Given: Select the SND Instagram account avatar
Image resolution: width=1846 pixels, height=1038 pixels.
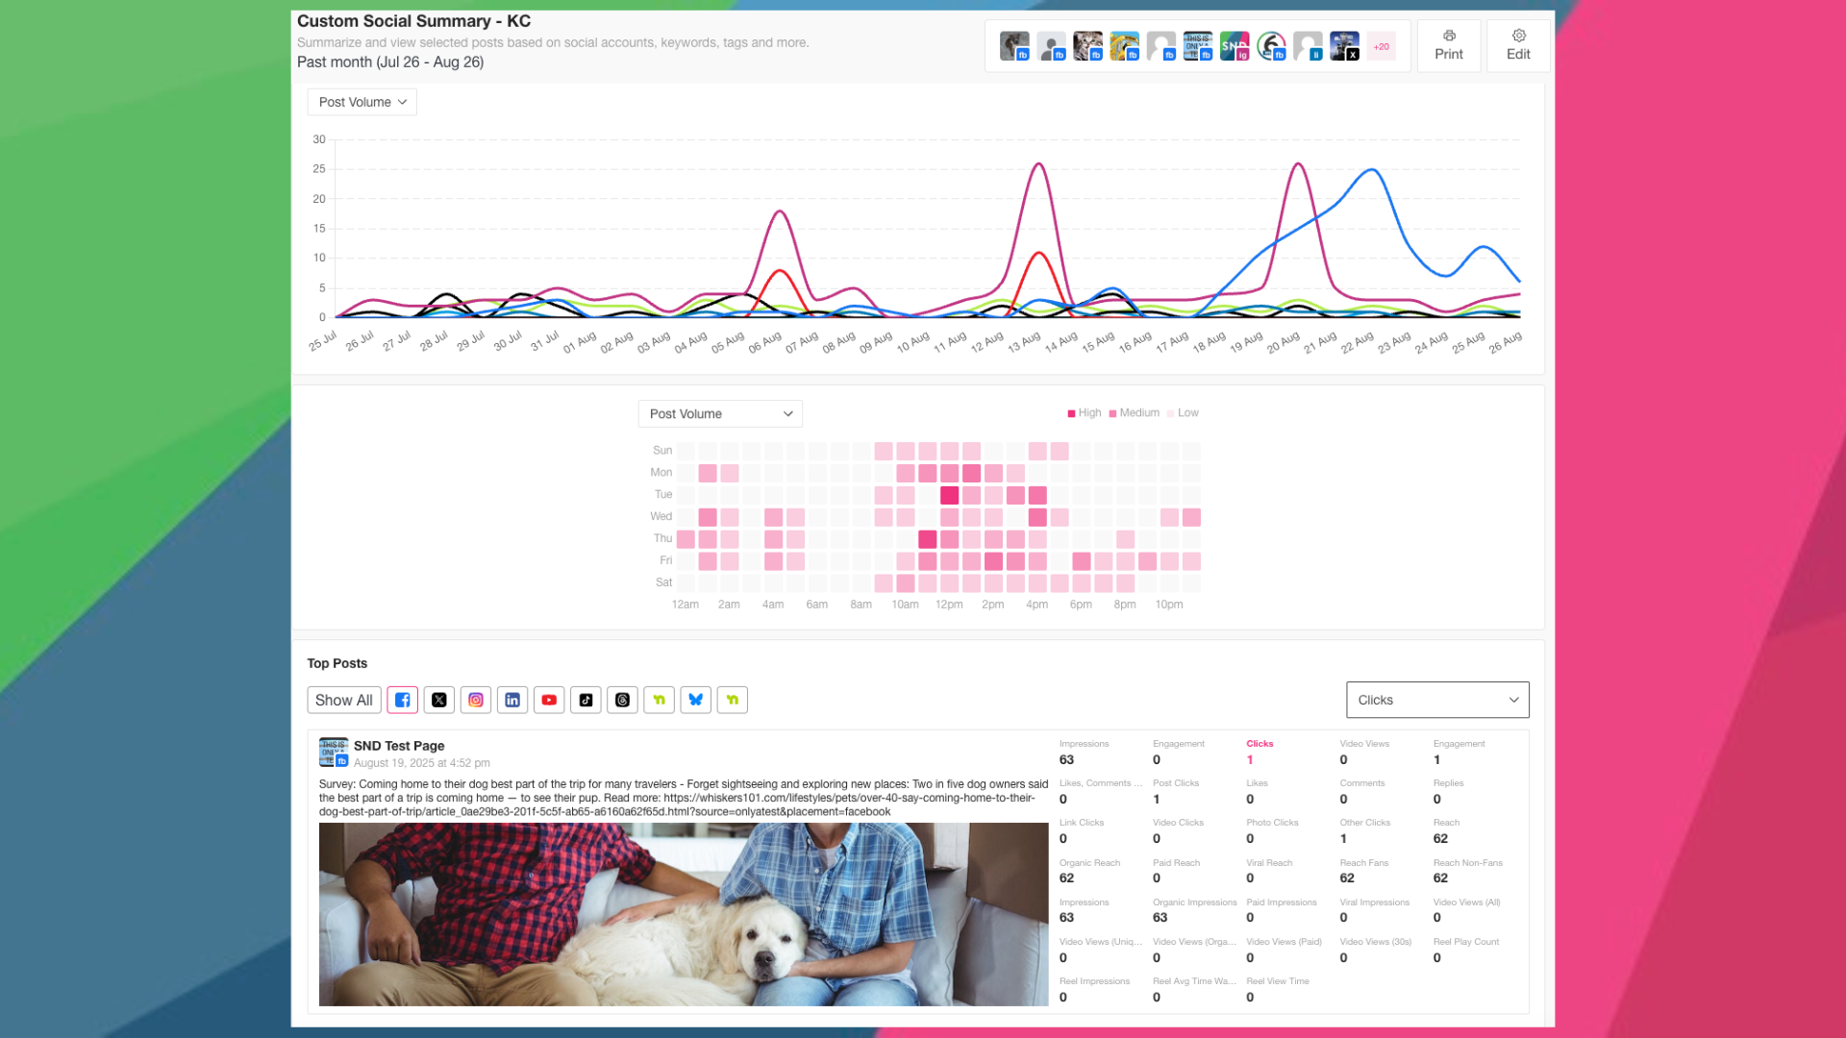Looking at the screenshot, I should point(1234,46).
